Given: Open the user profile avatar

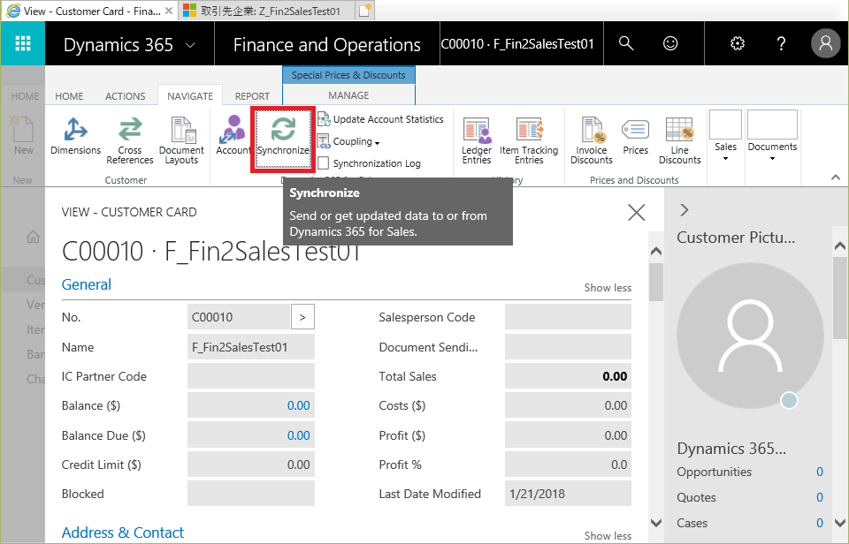Looking at the screenshot, I should (825, 43).
